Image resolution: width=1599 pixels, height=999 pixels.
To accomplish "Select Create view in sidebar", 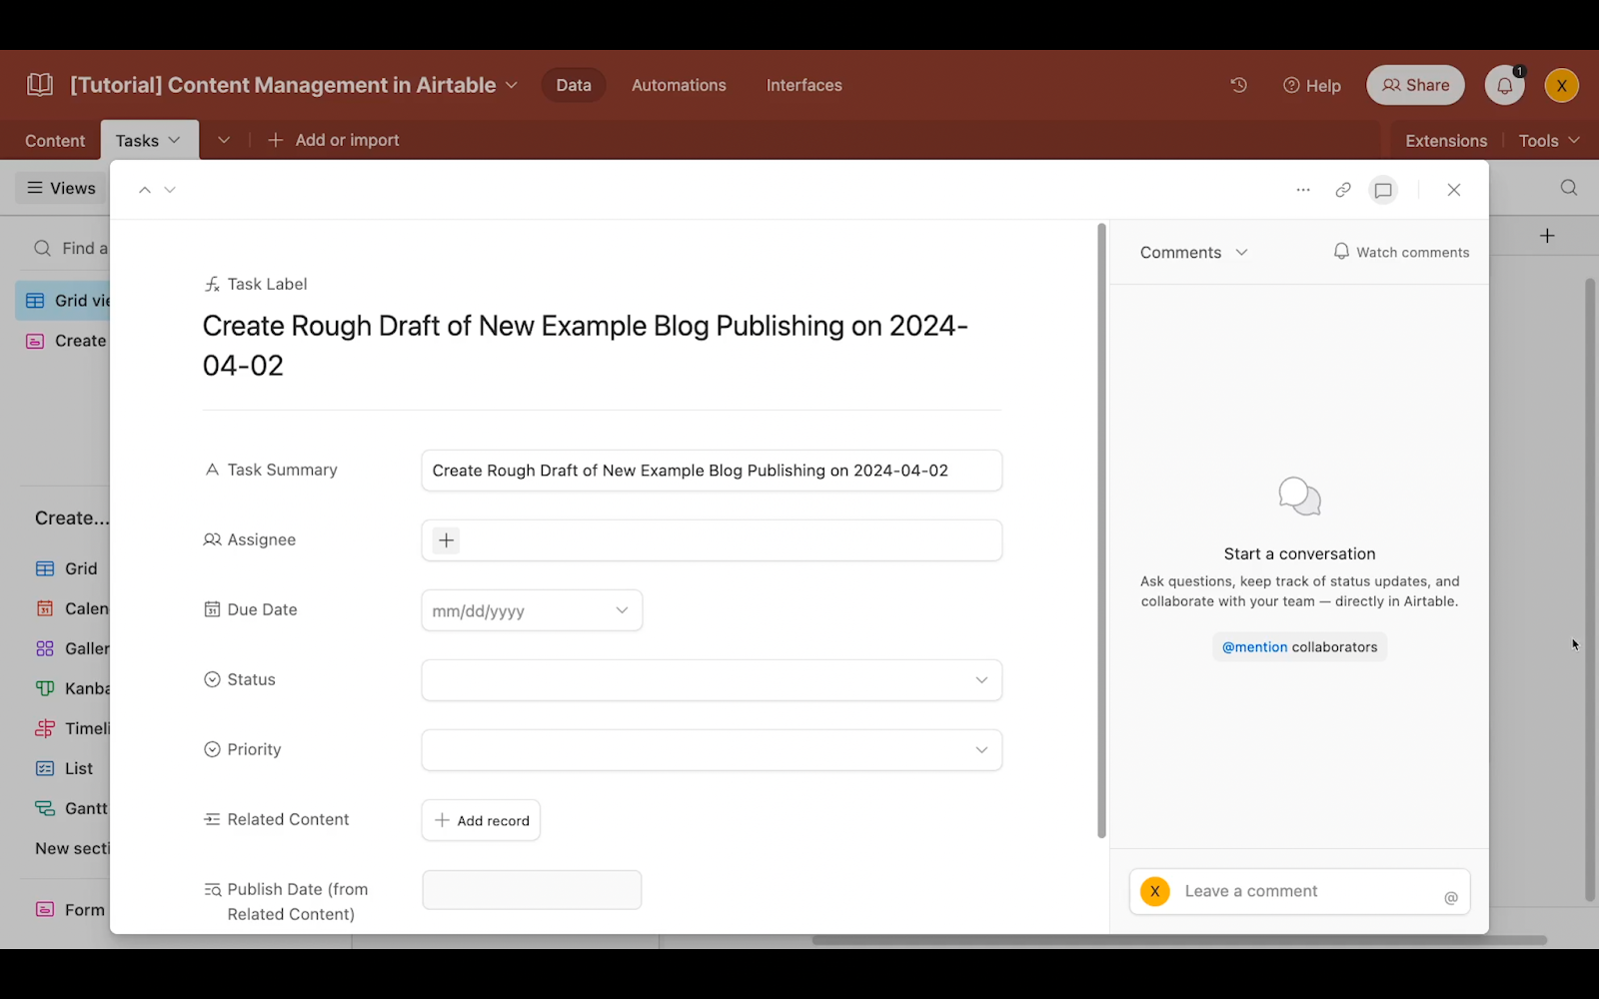I will coord(64,341).
